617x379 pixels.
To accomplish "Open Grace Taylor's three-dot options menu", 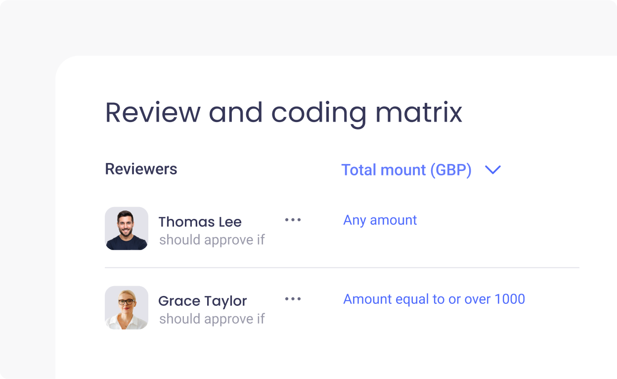I will tap(293, 299).
